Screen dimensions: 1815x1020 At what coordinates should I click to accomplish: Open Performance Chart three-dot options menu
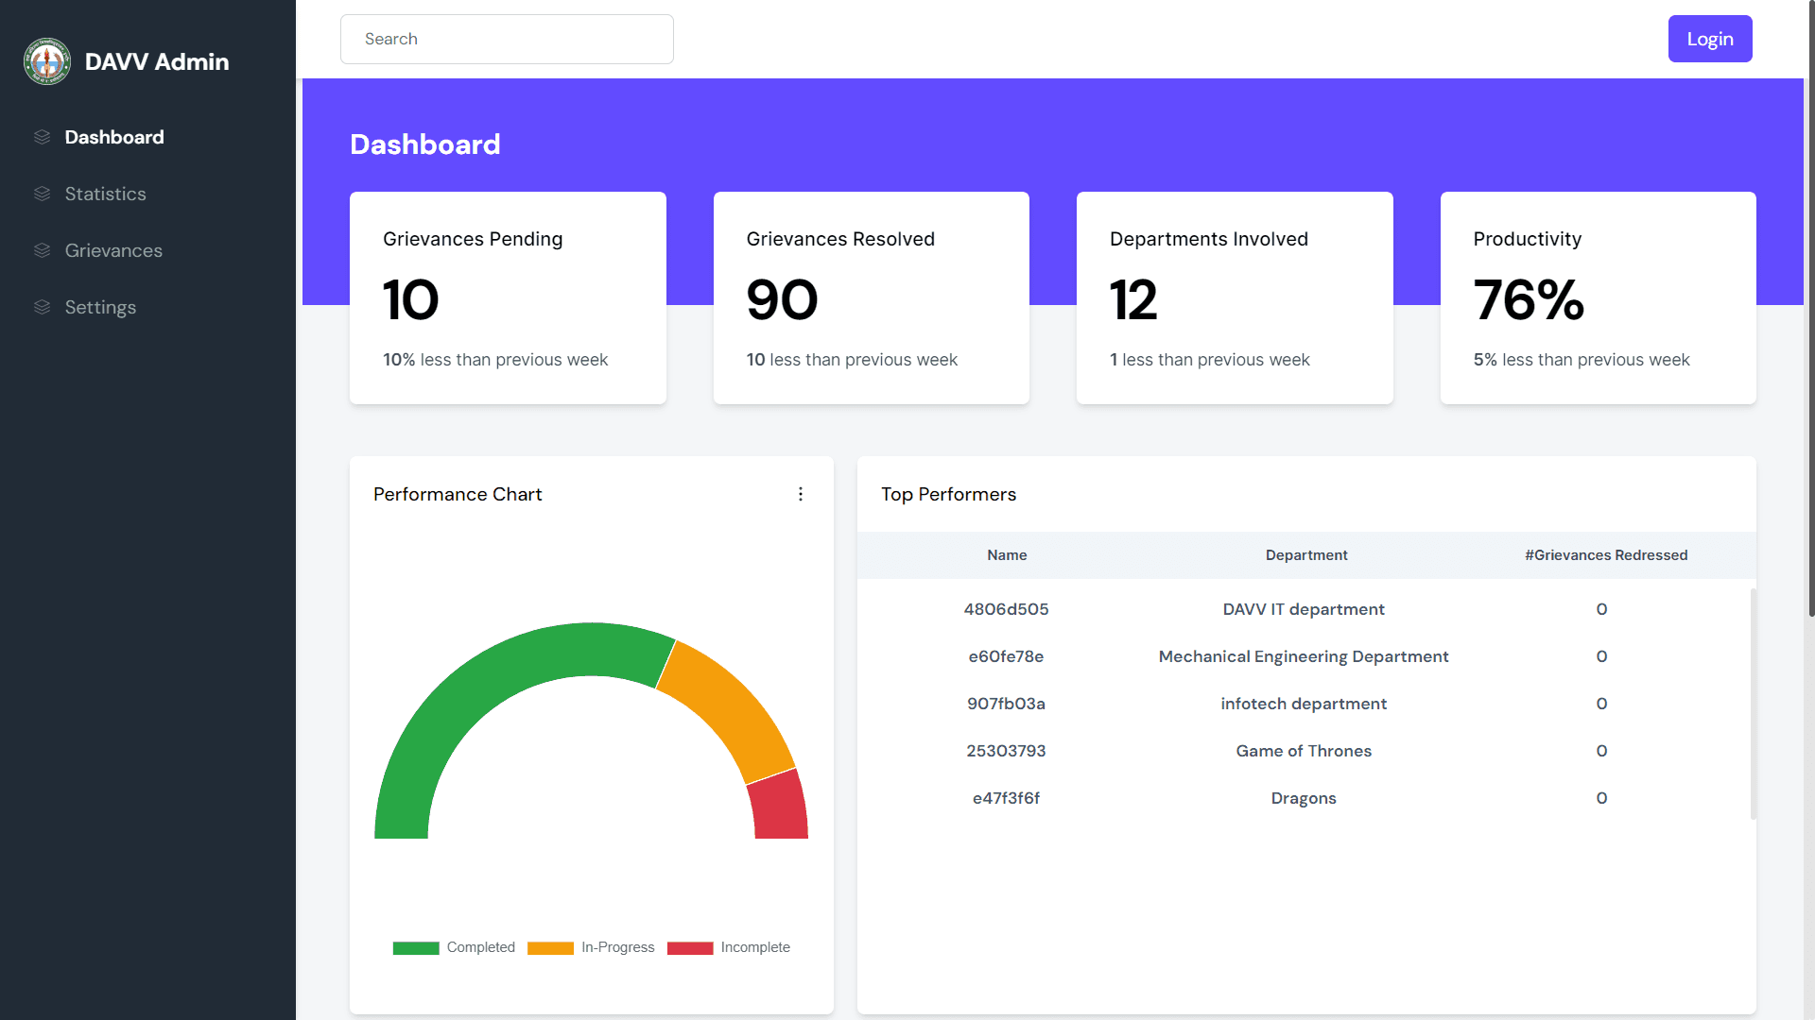coord(800,494)
